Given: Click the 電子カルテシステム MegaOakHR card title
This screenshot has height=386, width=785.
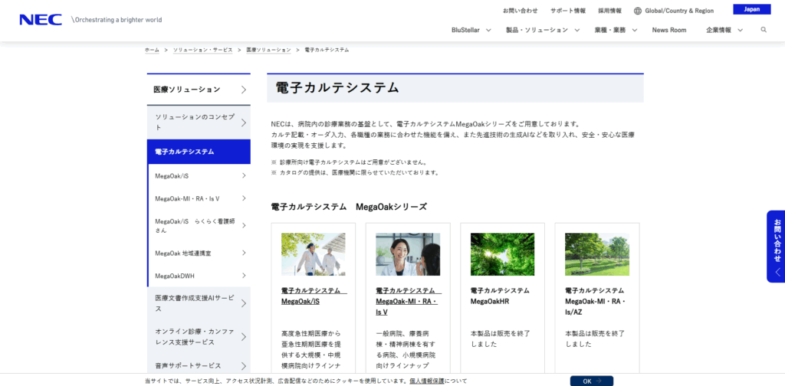Looking at the screenshot, I should [500, 296].
